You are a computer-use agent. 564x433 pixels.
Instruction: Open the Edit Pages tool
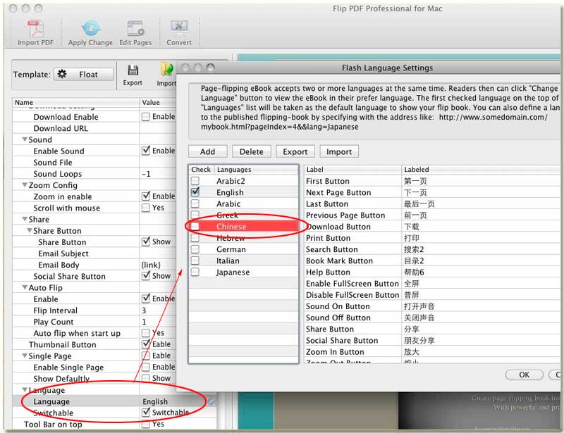tap(135, 28)
